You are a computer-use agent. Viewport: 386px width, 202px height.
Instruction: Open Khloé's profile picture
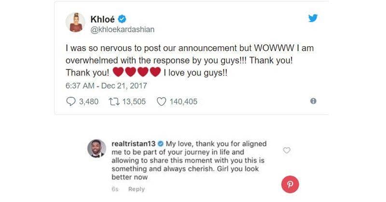click(76, 22)
